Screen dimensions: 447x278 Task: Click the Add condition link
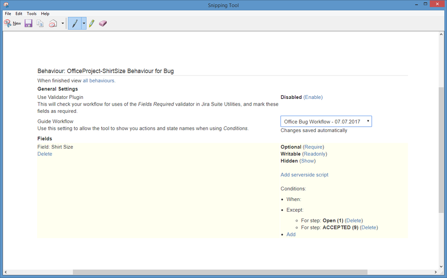(x=291, y=235)
